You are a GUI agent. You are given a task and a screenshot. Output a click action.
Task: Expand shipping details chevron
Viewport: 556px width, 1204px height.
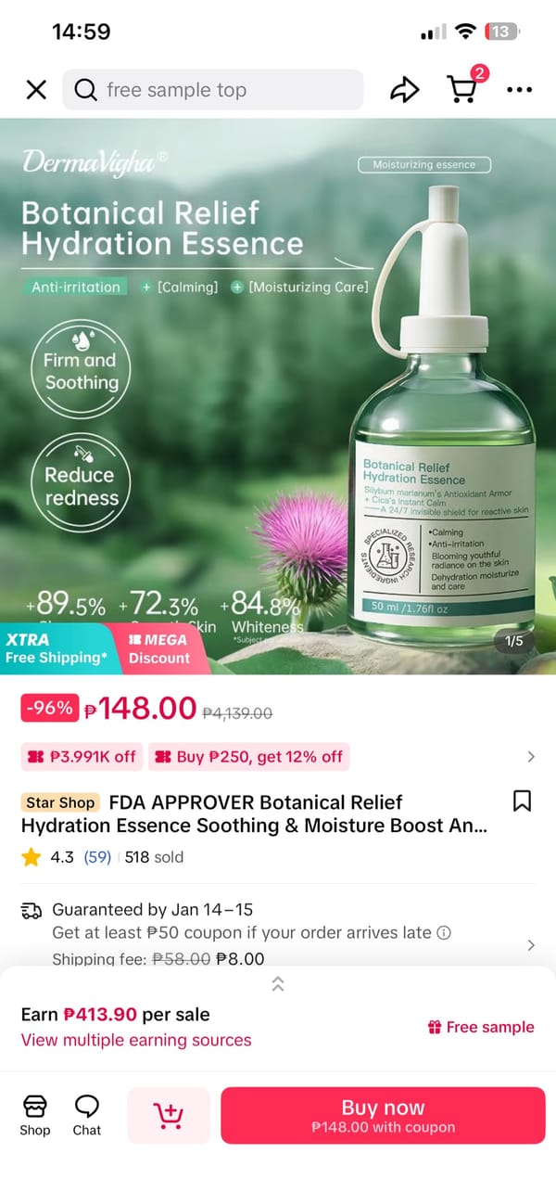click(531, 945)
